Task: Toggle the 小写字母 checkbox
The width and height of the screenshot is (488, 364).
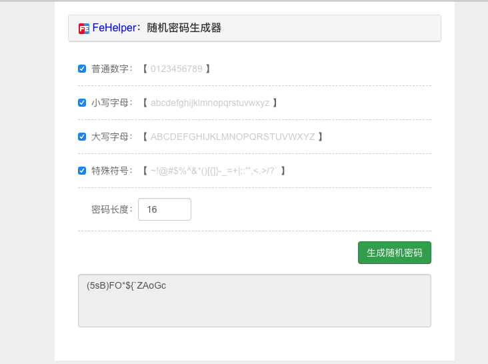Action: click(x=82, y=103)
